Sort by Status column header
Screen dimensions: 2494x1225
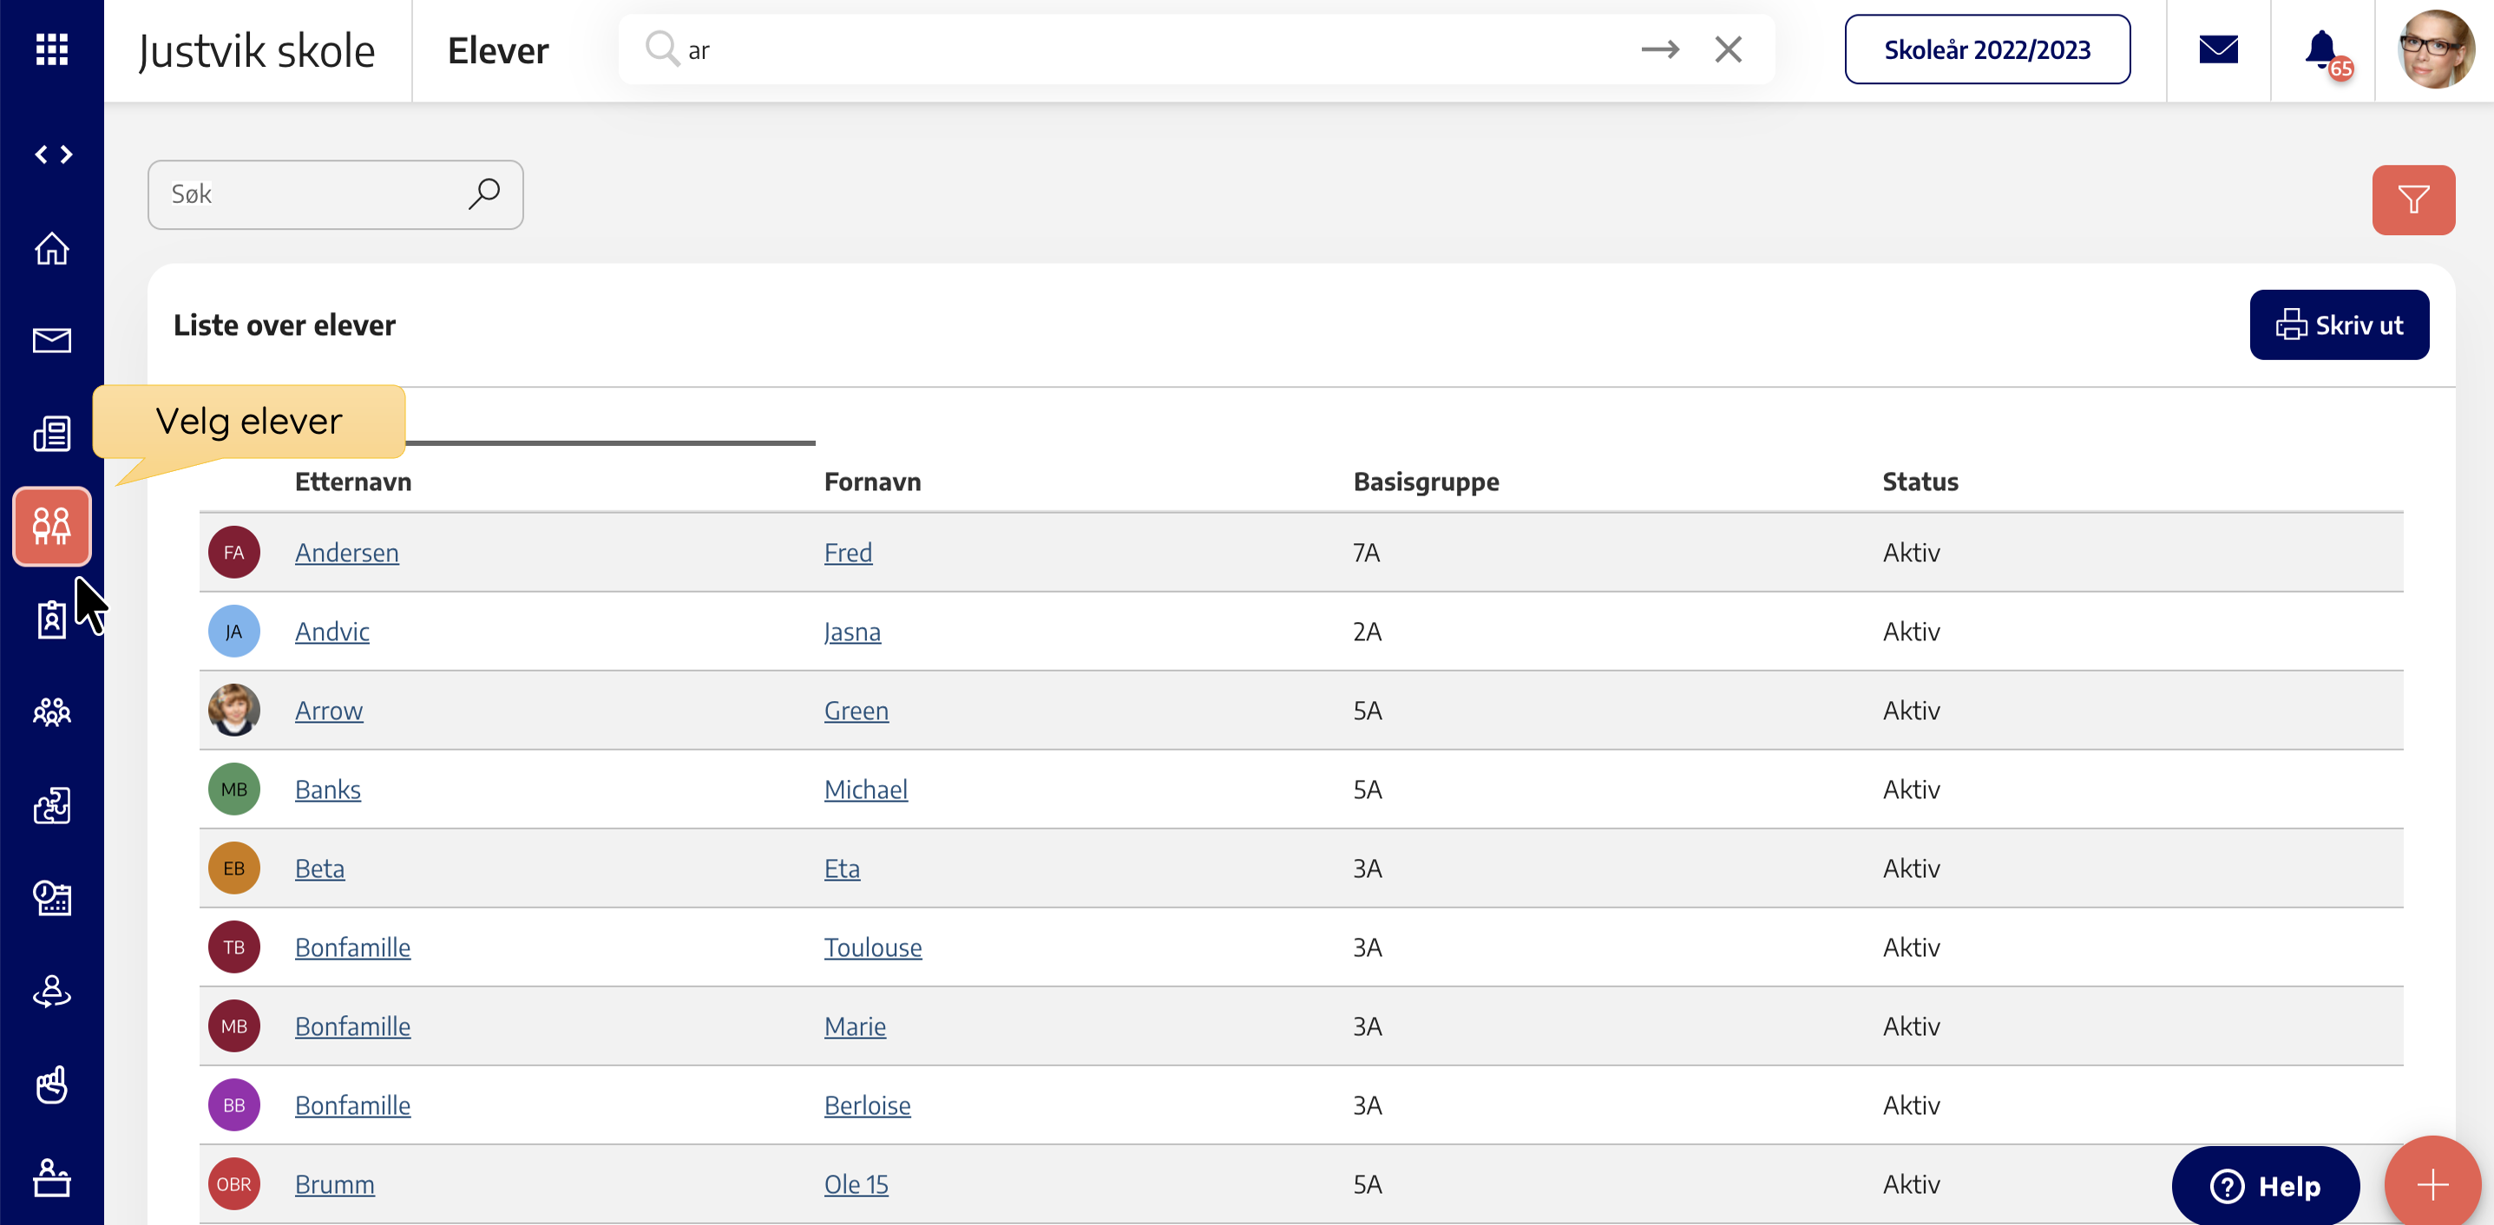point(1920,481)
